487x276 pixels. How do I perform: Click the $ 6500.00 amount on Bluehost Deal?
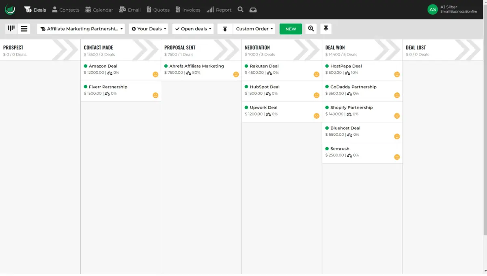pyautogui.click(x=335, y=135)
